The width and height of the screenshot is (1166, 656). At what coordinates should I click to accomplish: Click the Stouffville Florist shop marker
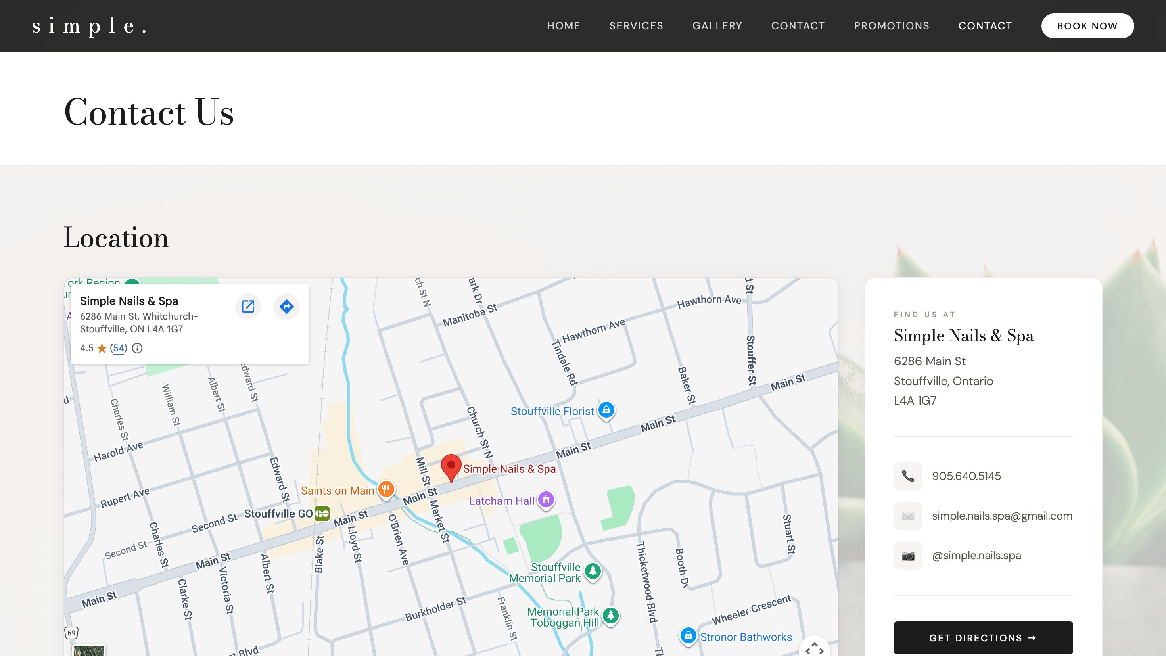tap(606, 410)
